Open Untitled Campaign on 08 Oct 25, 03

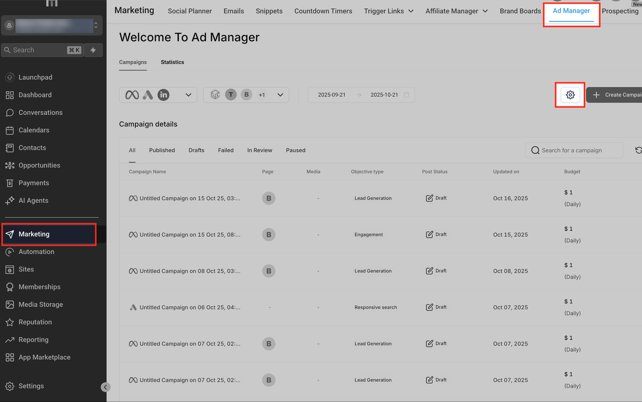tap(190, 271)
